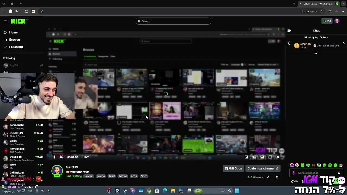Select the ישראל tag
The height and width of the screenshot is (195, 347).
coord(144,176)
